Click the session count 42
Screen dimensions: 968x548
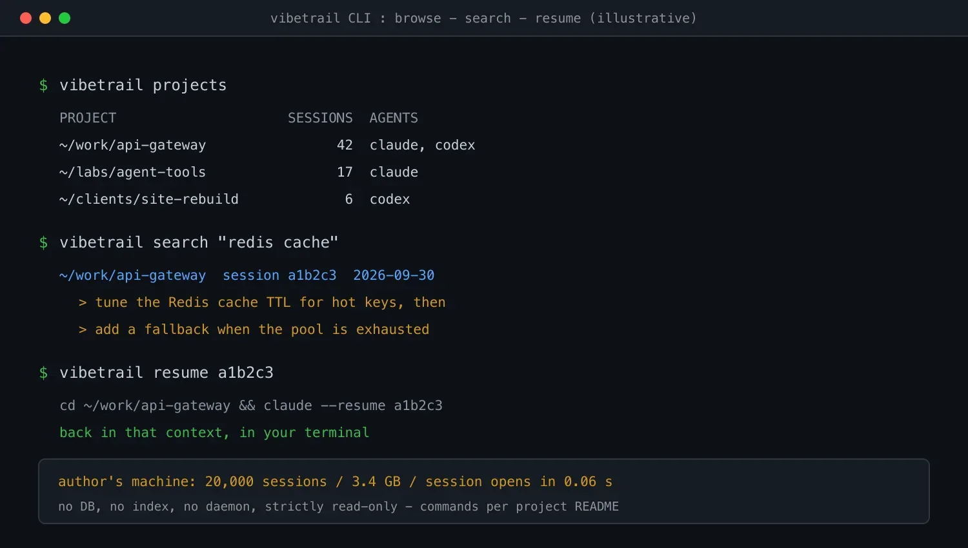(345, 145)
